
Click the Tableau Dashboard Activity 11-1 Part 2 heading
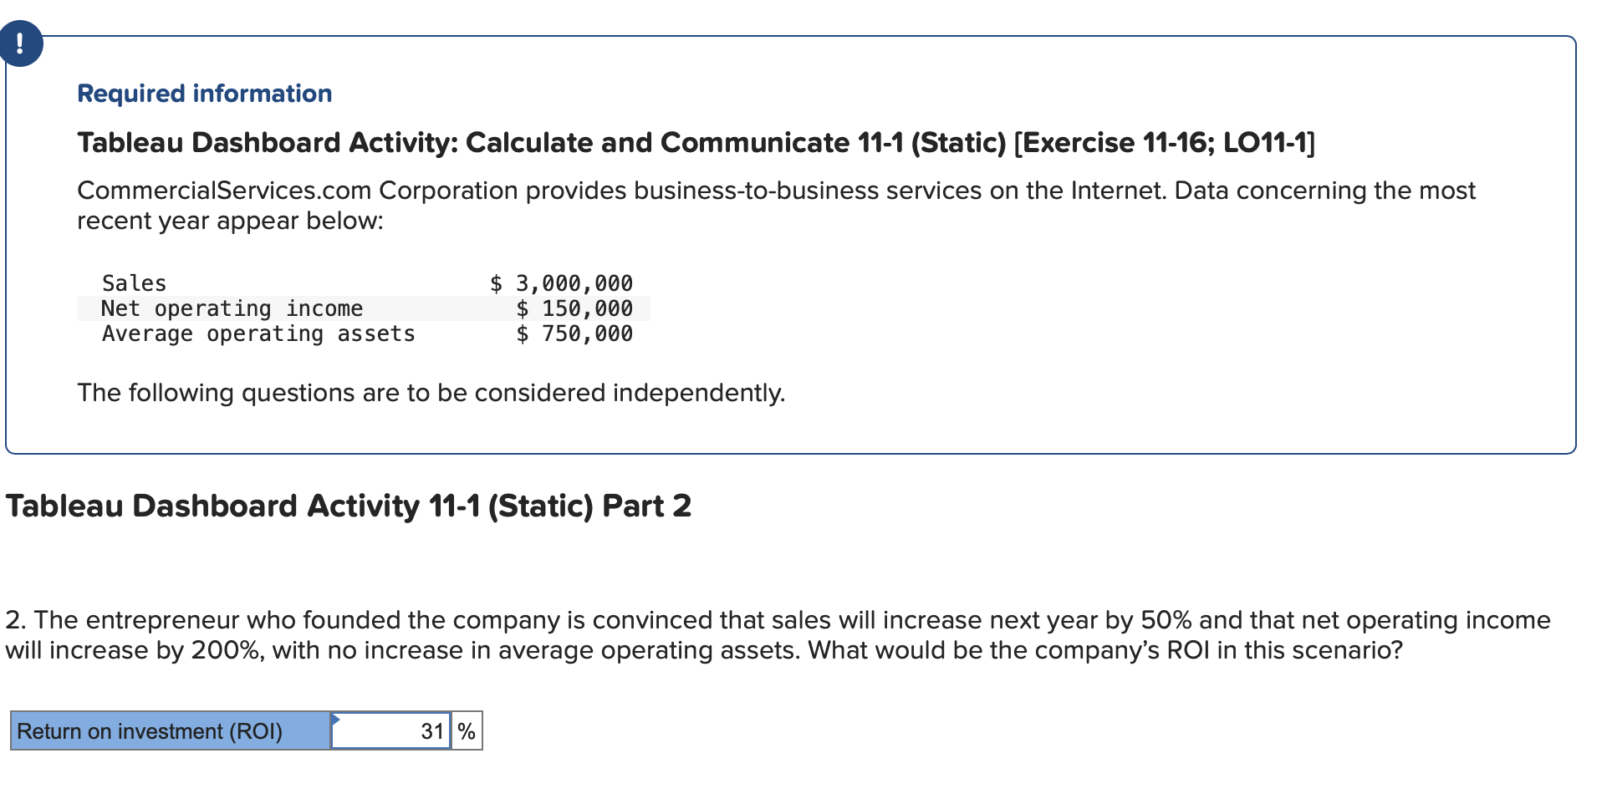348,506
